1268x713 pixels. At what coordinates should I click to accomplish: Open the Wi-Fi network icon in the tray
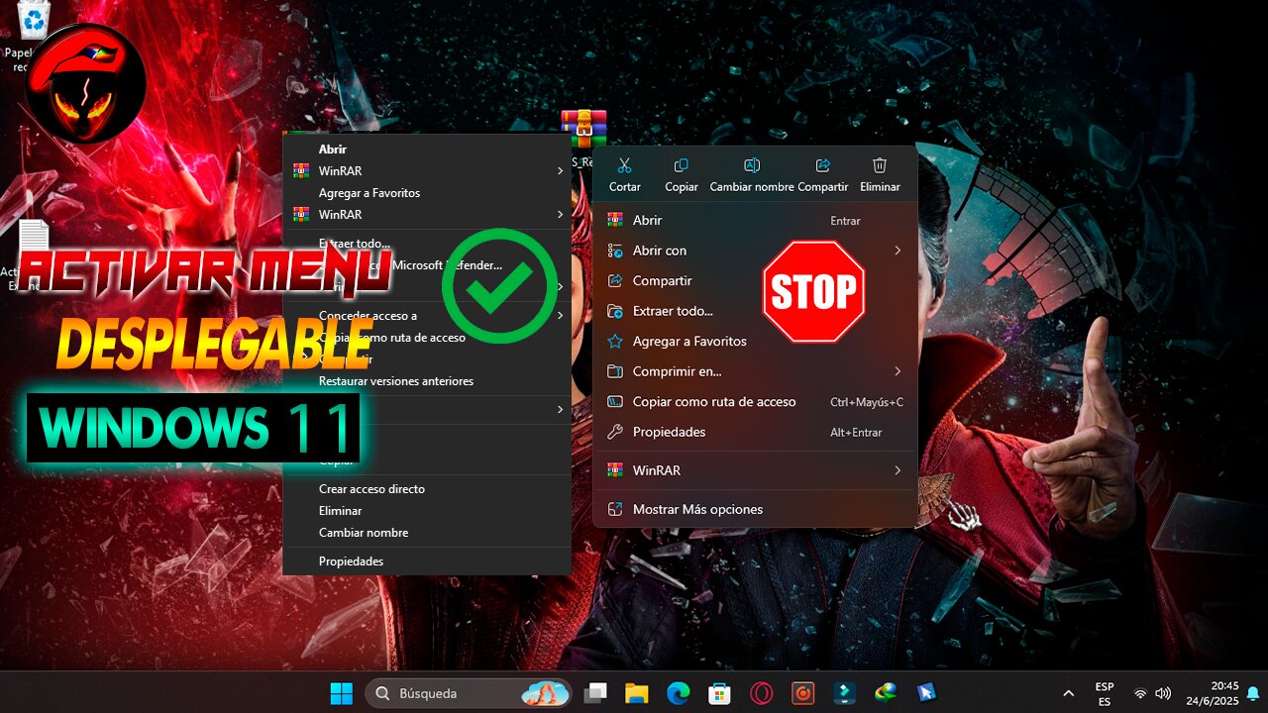(1140, 694)
